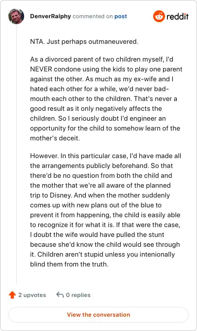Click the "0 replies" label
The height and width of the screenshot is (331, 197).
coord(78,295)
